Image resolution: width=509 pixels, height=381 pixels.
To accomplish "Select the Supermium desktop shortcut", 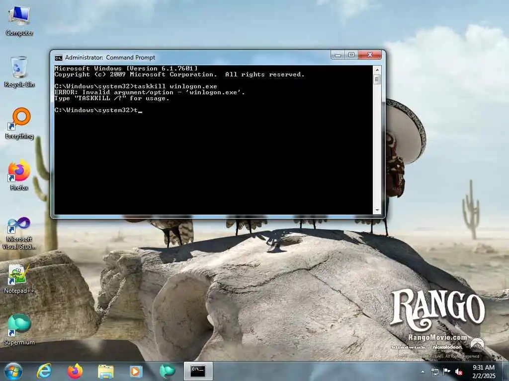I will pyautogui.click(x=19, y=329).
